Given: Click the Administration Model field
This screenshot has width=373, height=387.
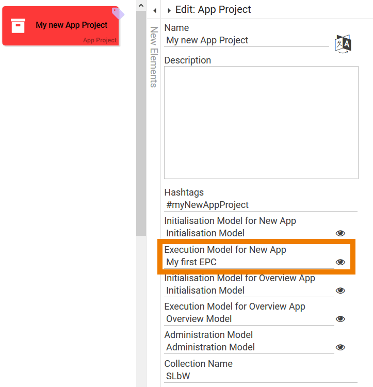Looking at the screenshot, I should click(x=249, y=347).
